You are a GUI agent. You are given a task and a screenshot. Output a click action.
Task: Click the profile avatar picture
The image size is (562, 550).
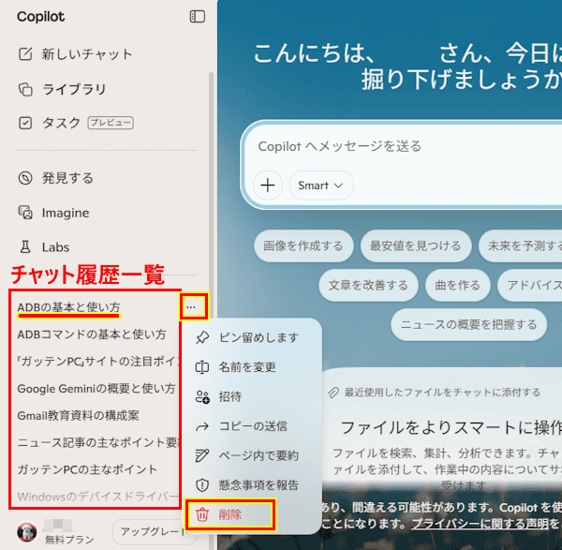tap(27, 531)
